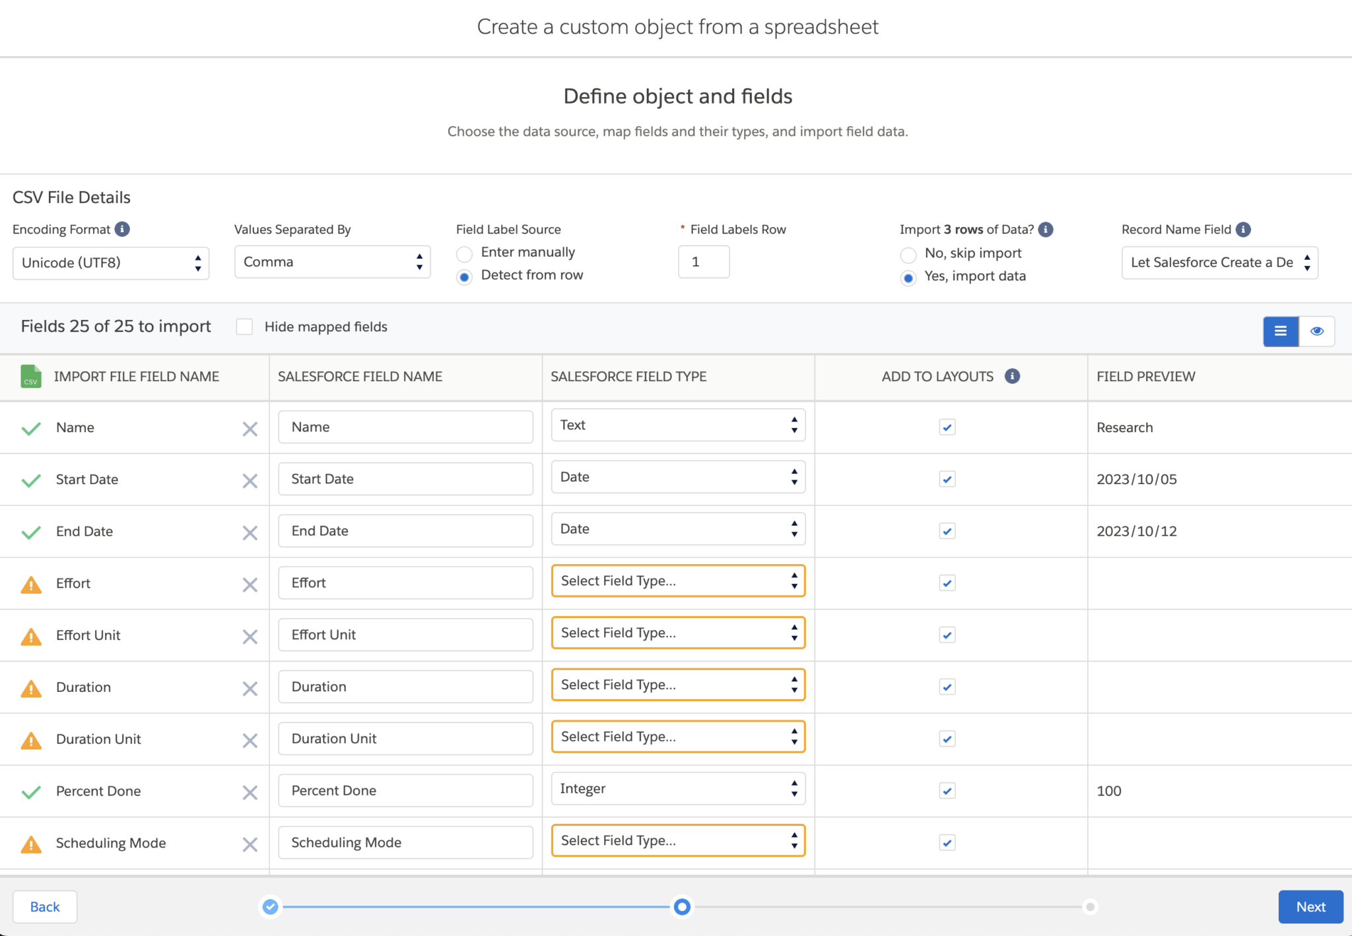Click the green checkmark next to Start Date
Screen dimensions: 1352x936
30,480
